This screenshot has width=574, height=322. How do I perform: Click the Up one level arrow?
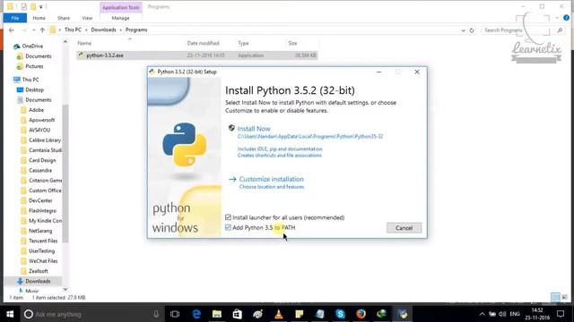click(x=42, y=30)
